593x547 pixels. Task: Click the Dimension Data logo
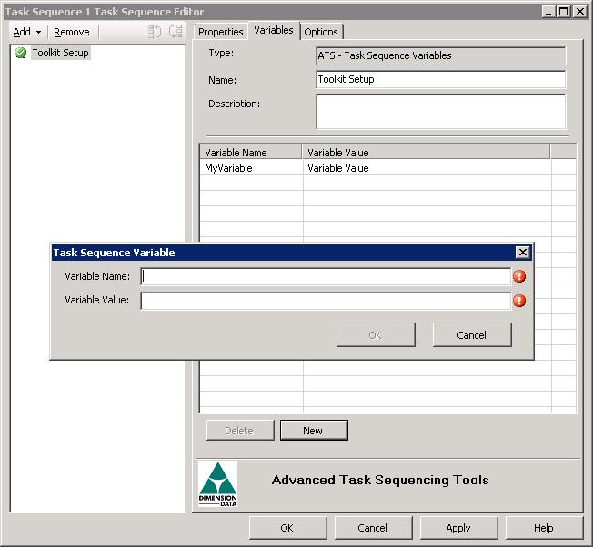tap(218, 483)
